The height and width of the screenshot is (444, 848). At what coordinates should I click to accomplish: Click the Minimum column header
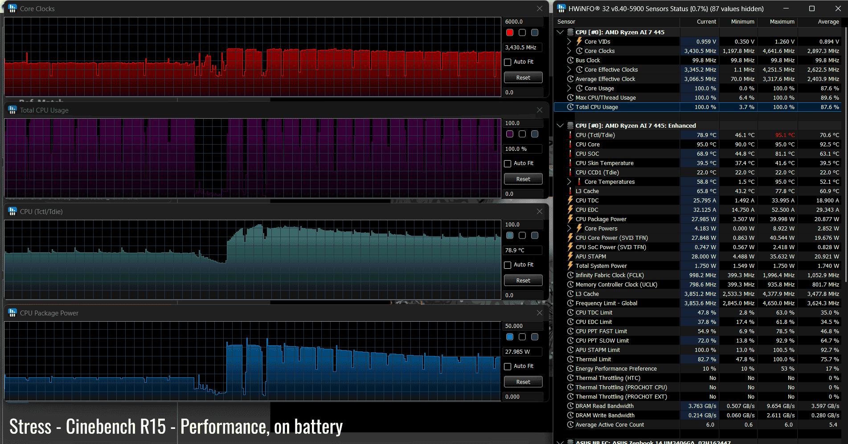pos(737,21)
